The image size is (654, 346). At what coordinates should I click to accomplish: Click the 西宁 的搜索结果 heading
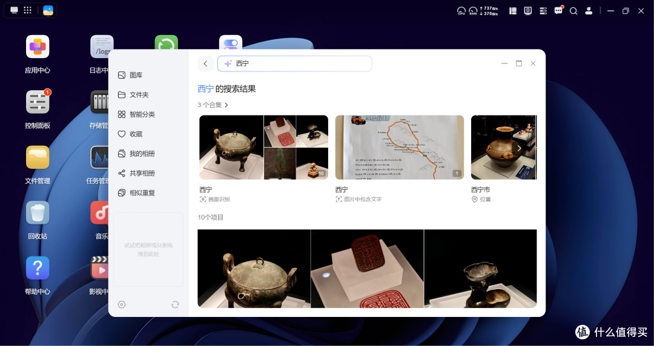tap(226, 89)
